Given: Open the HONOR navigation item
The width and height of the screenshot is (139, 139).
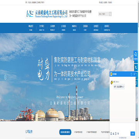Looking at the screenshot, I should click(63, 28).
